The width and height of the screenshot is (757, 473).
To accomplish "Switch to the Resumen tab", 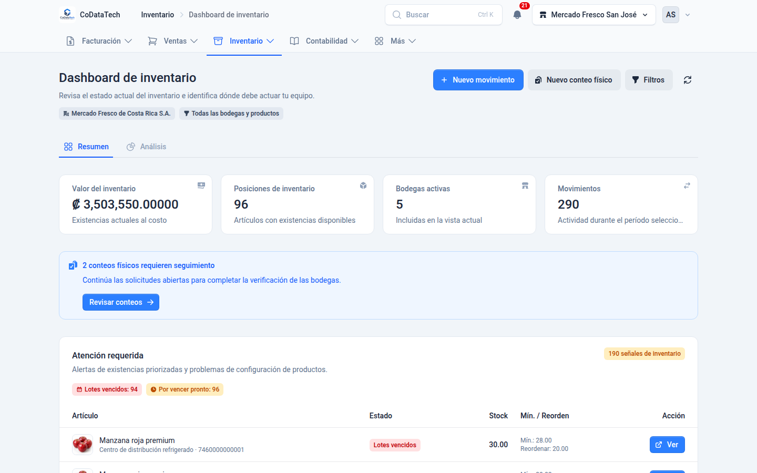I will [86, 147].
